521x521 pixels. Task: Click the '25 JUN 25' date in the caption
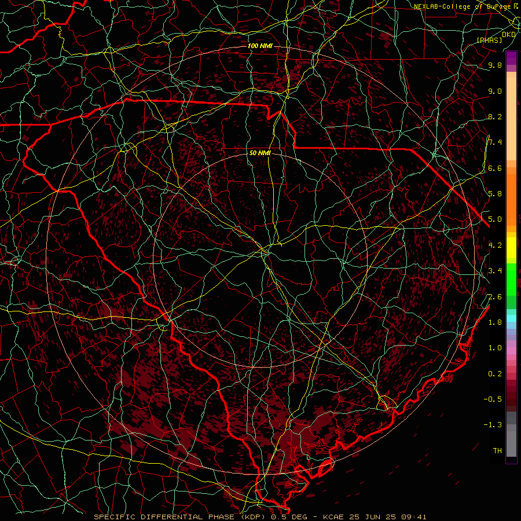(x=371, y=517)
